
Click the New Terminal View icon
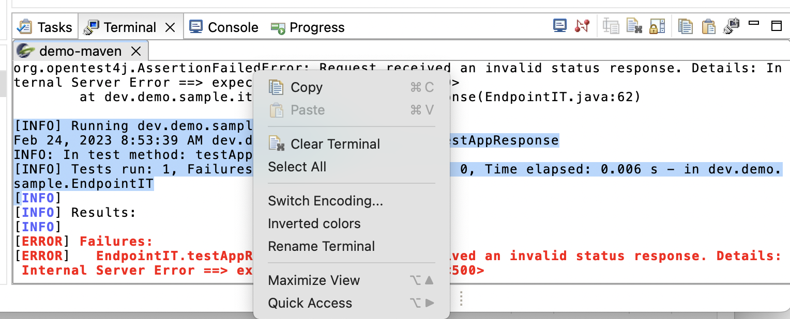coord(731,26)
